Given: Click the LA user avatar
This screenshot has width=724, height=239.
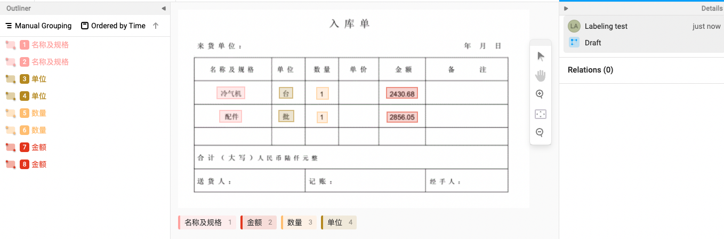Looking at the screenshot, I should coord(574,26).
